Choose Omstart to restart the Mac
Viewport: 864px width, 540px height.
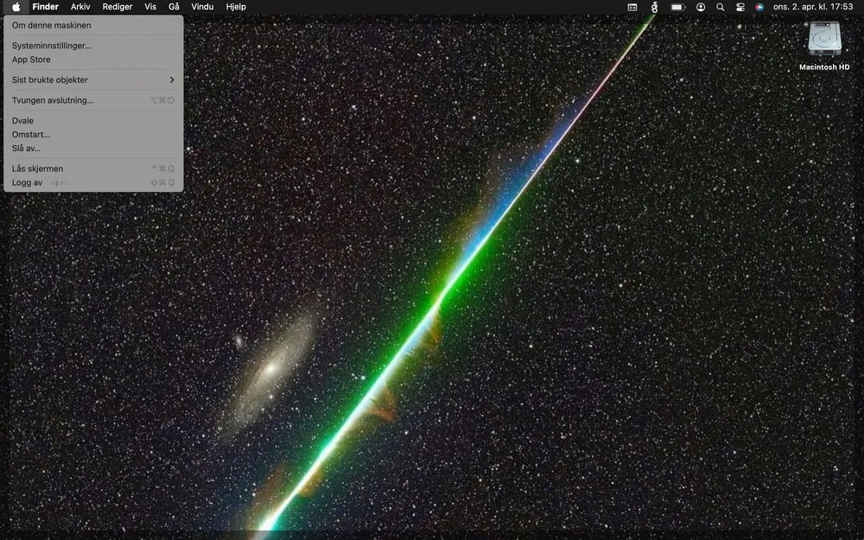coord(31,135)
